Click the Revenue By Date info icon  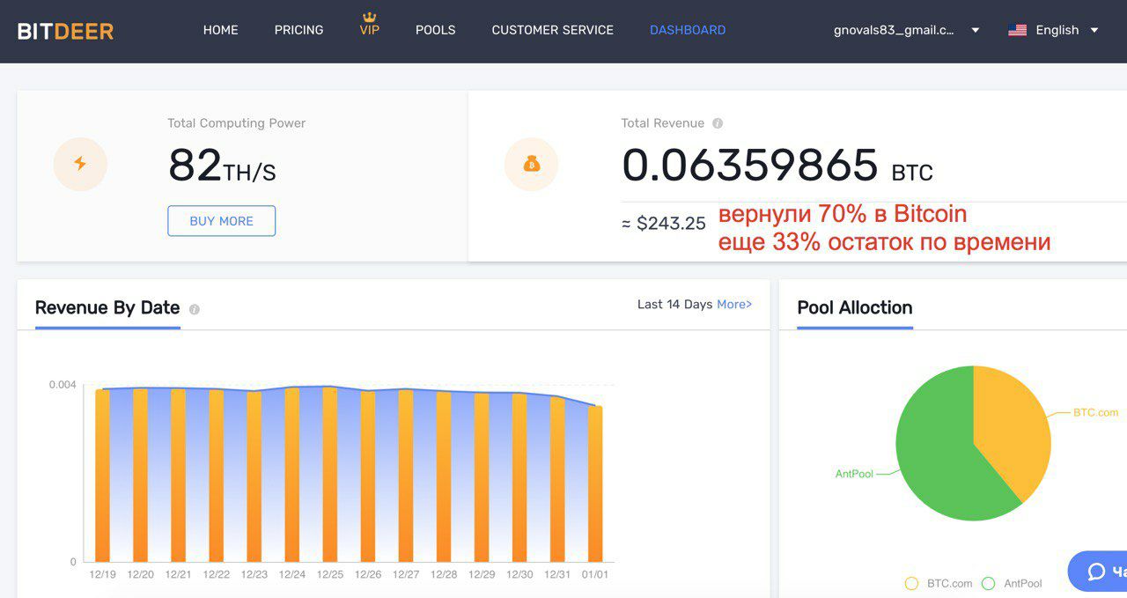pyautogui.click(x=195, y=309)
